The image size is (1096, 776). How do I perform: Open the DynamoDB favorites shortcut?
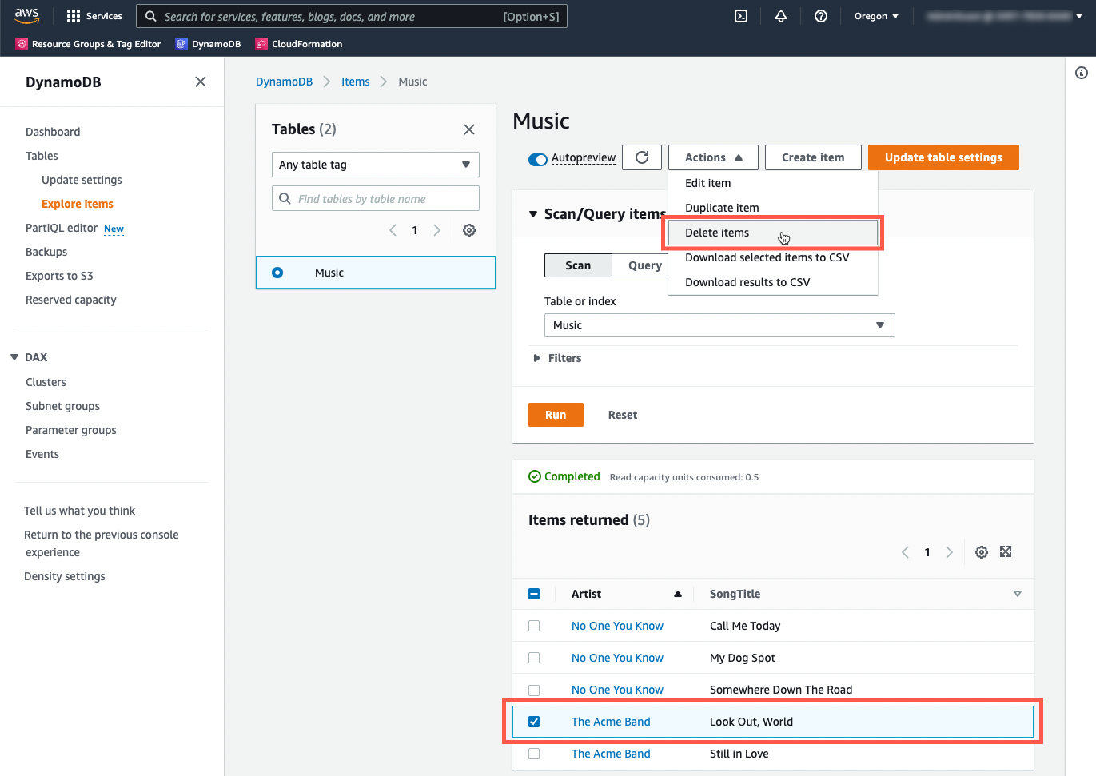point(209,44)
